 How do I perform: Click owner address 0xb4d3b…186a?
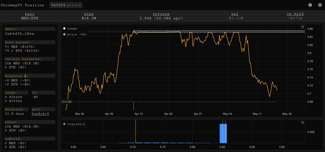click(20, 33)
